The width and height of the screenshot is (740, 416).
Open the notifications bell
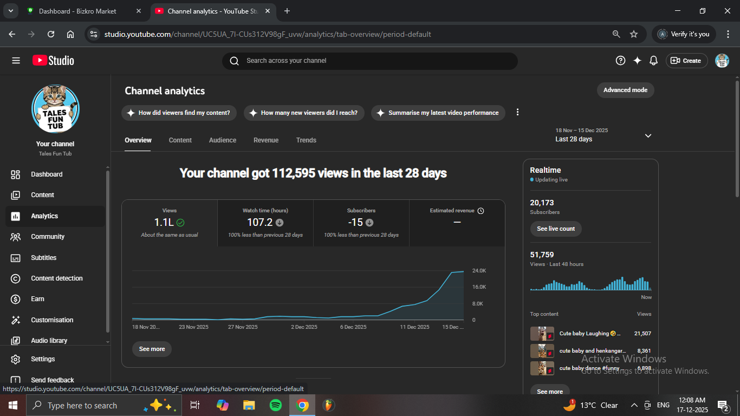point(653,61)
